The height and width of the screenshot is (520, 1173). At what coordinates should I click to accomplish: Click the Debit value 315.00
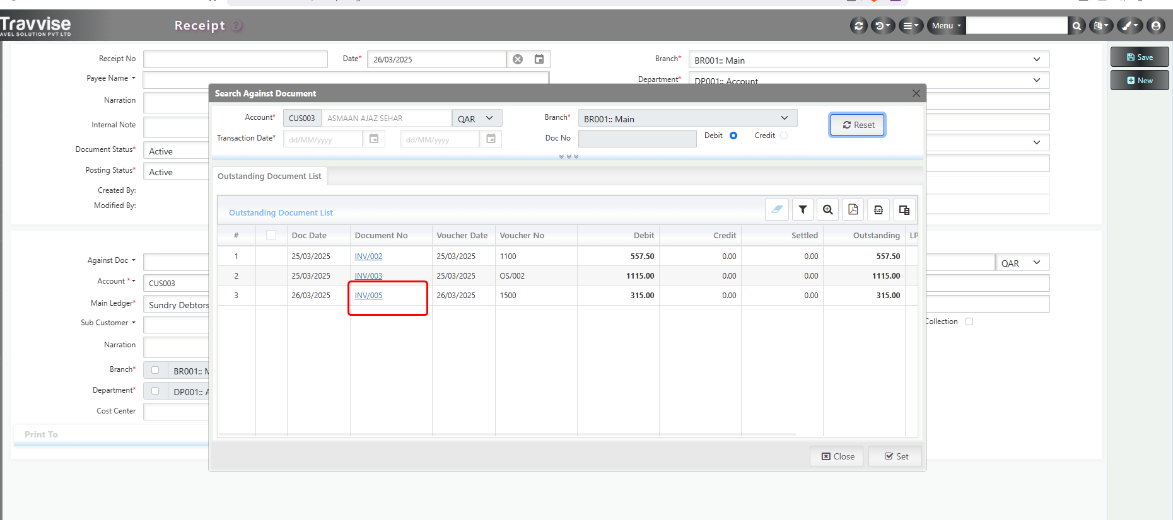[642, 296]
